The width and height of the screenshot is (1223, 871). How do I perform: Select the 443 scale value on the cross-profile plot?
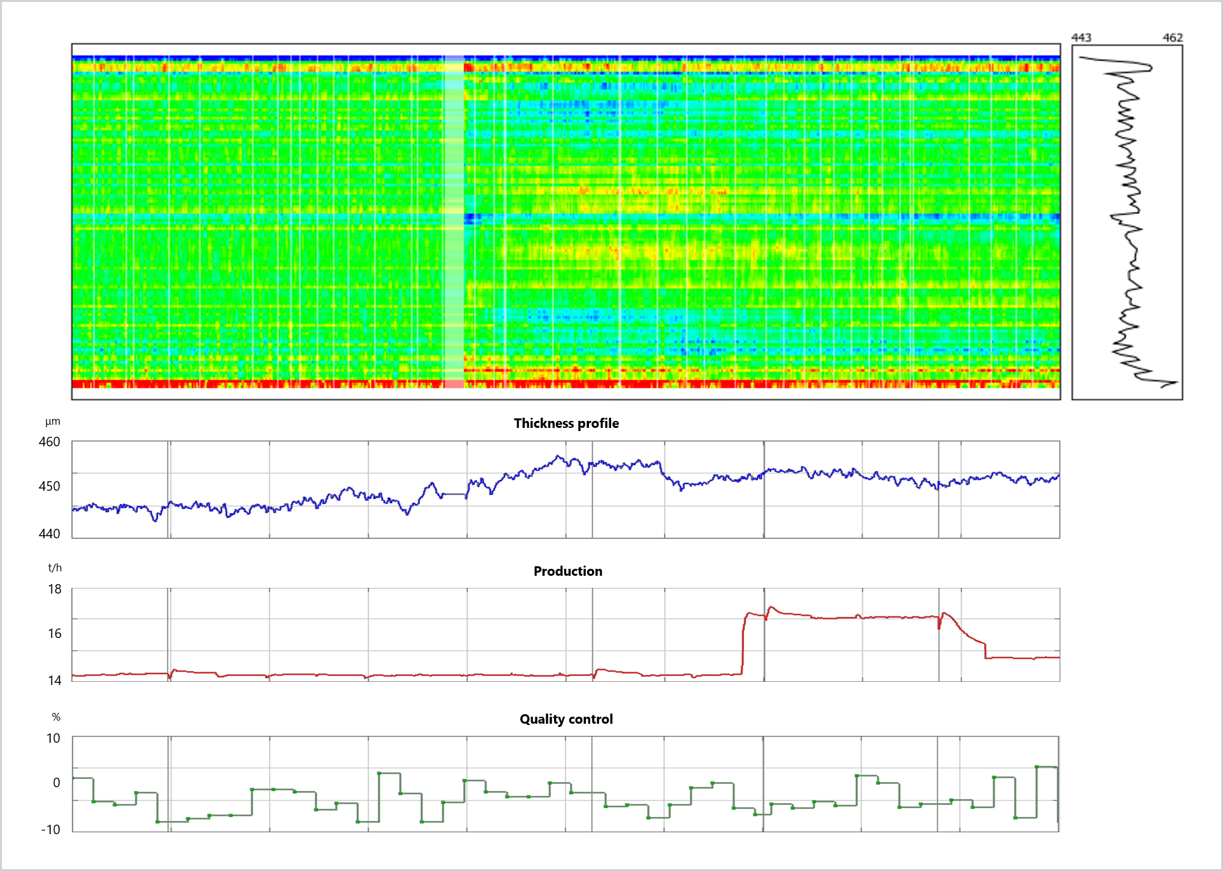coord(1080,38)
